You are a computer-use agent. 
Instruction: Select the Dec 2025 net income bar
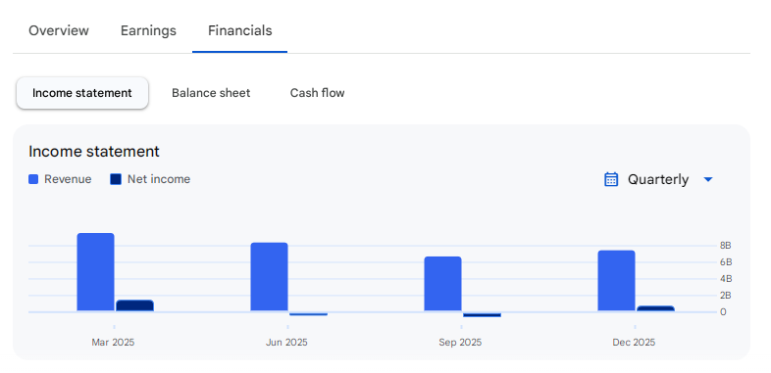[x=655, y=308]
